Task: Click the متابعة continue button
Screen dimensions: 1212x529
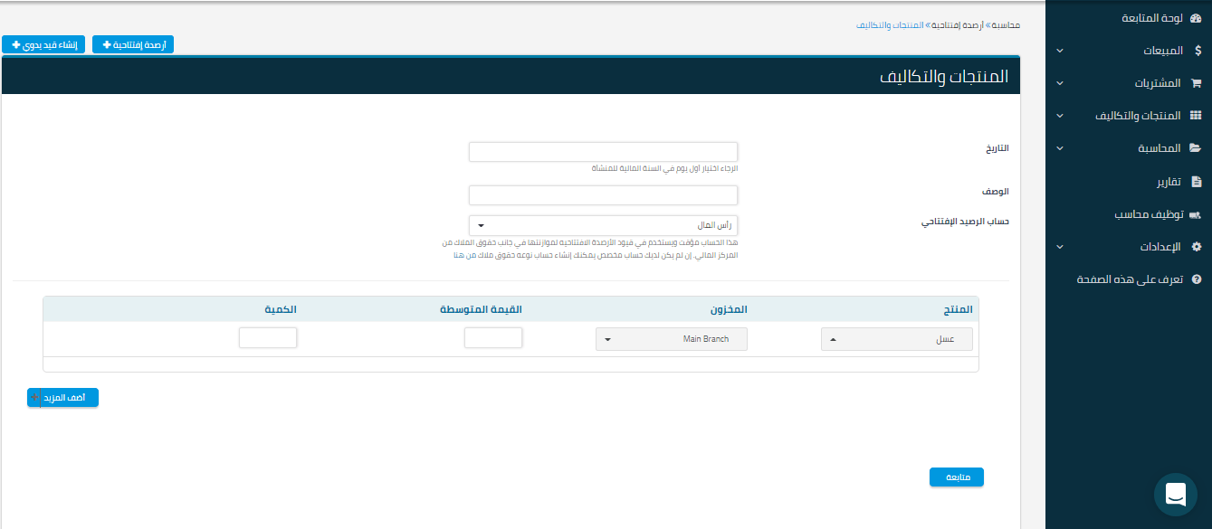Action: [x=956, y=477]
